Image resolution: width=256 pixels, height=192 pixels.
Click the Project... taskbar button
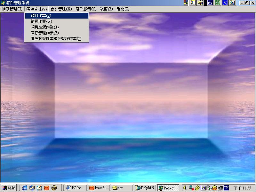click(168, 188)
